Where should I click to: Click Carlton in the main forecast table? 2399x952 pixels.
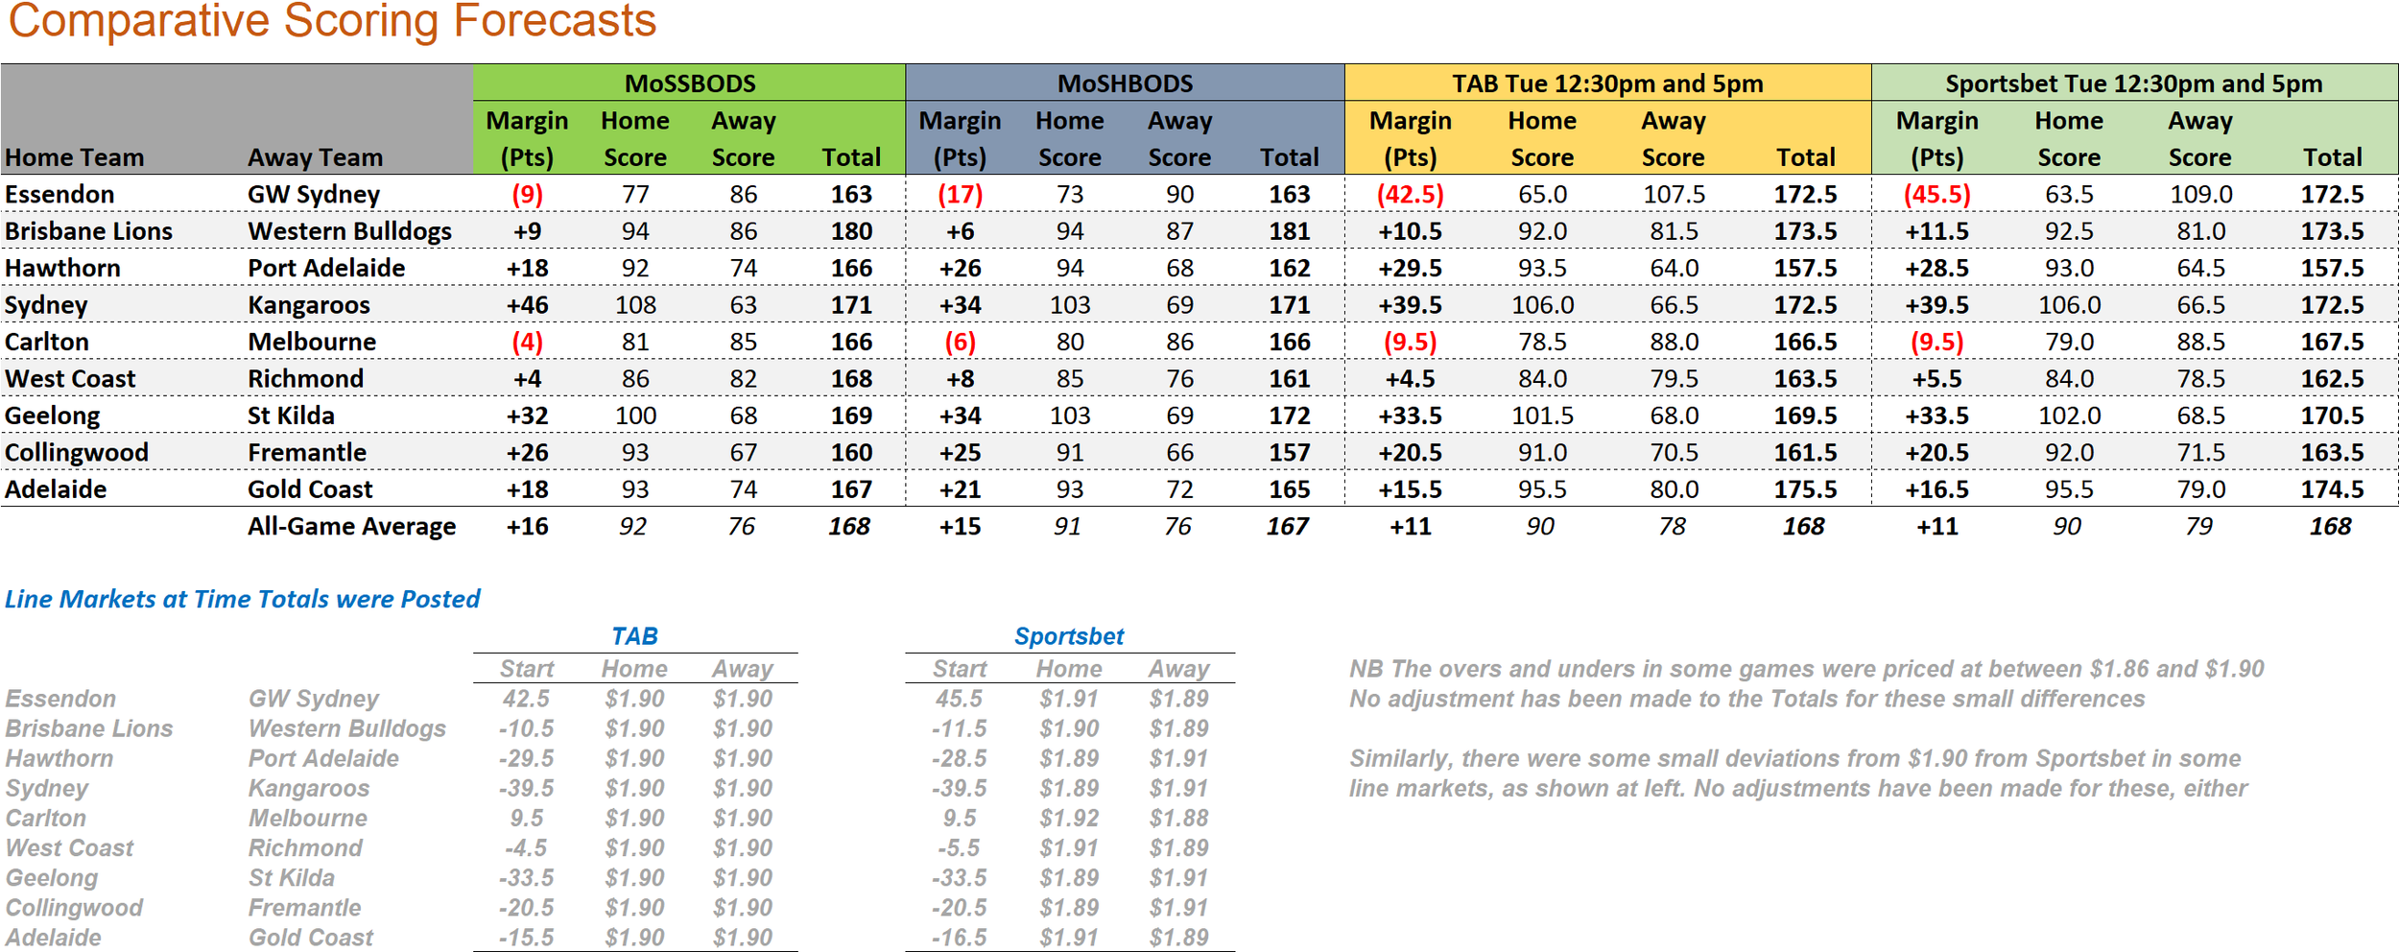click(46, 342)
